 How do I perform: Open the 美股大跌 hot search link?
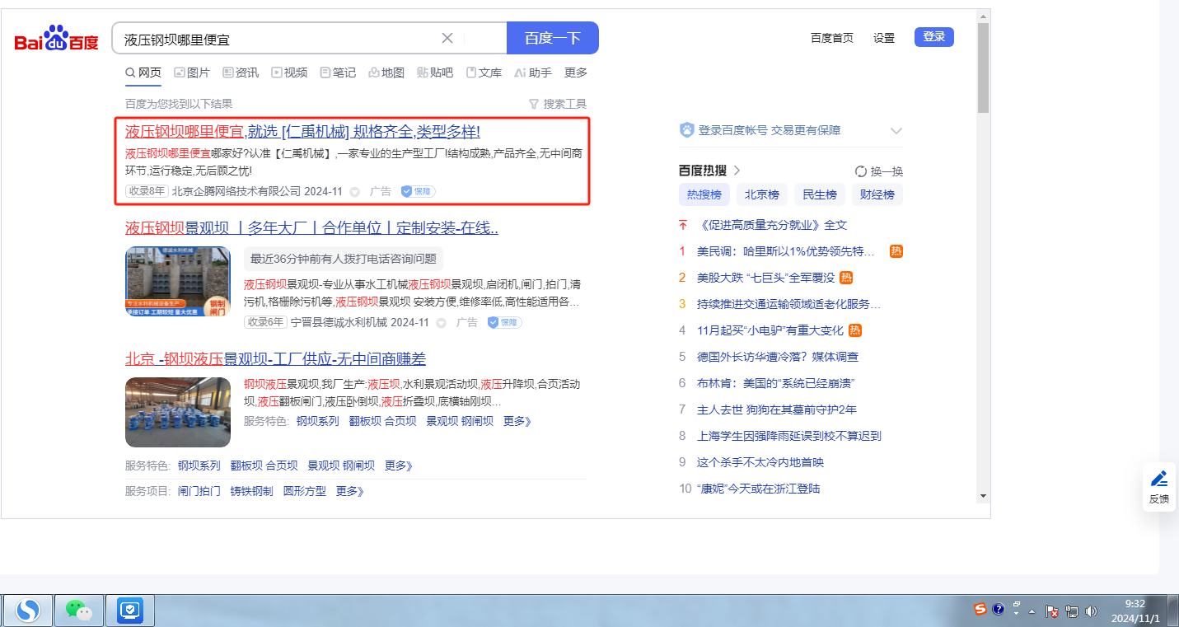click(x=765, y=278)
